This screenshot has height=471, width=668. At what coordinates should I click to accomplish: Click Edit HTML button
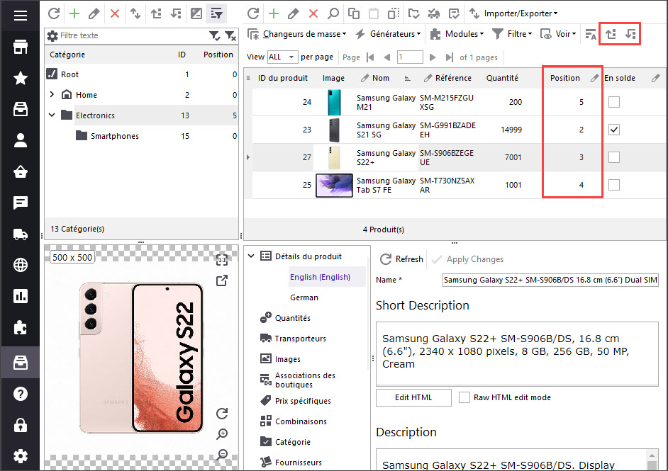(413, 397)
